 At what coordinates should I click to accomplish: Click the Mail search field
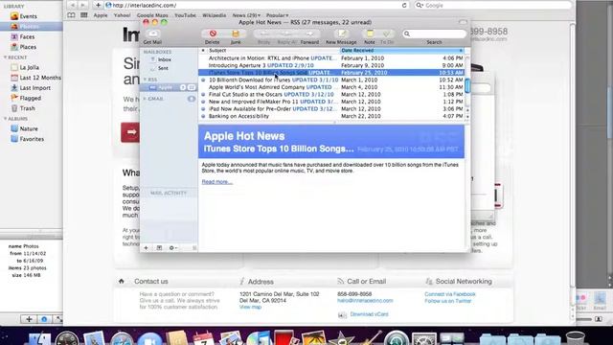434,34
